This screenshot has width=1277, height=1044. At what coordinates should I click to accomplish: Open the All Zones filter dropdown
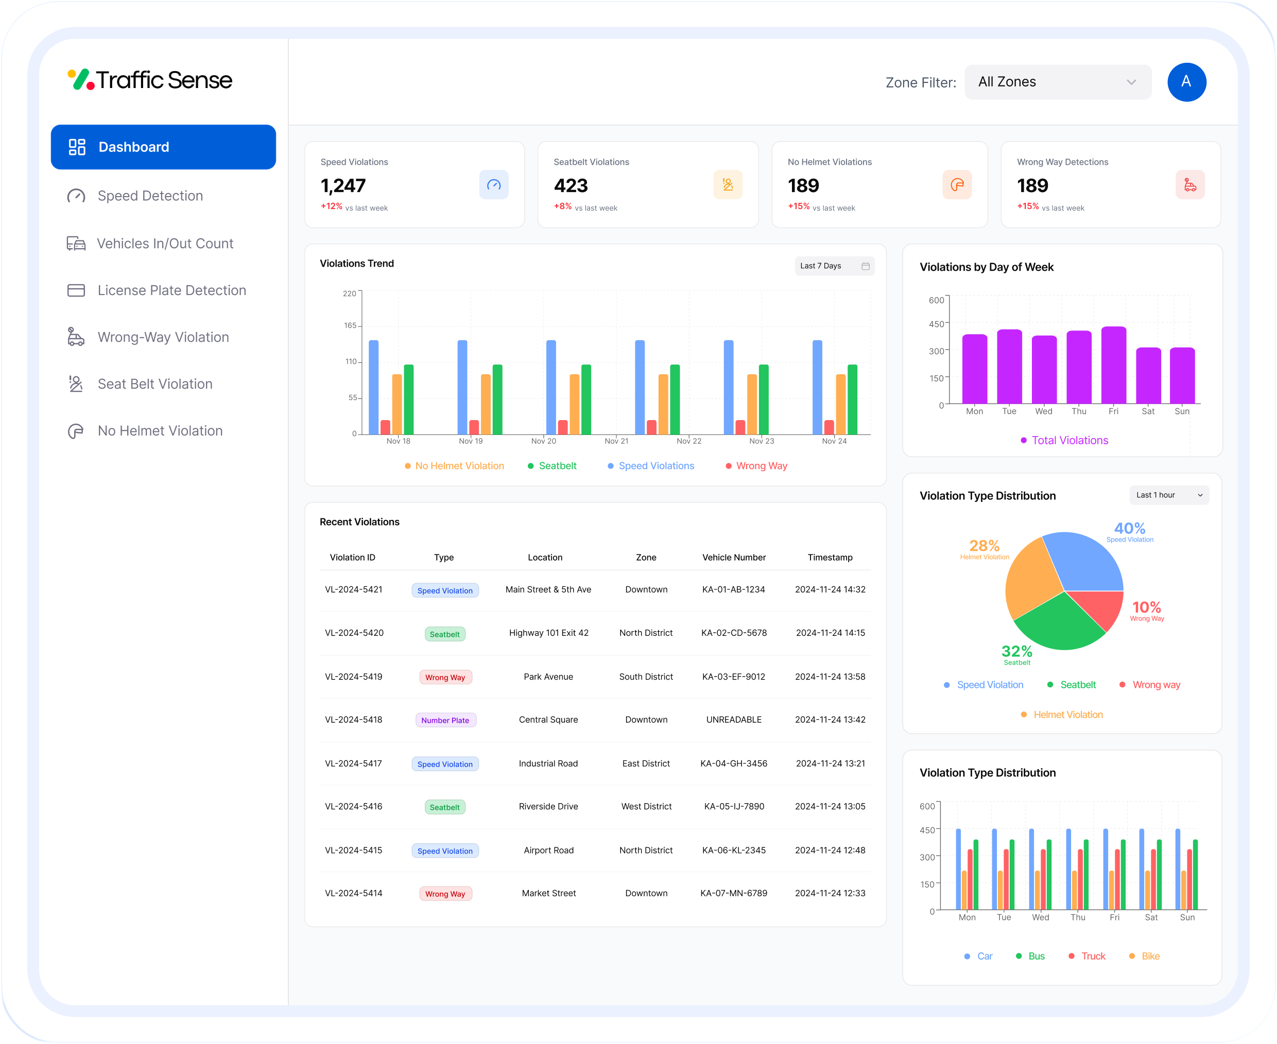[1057, 82]
